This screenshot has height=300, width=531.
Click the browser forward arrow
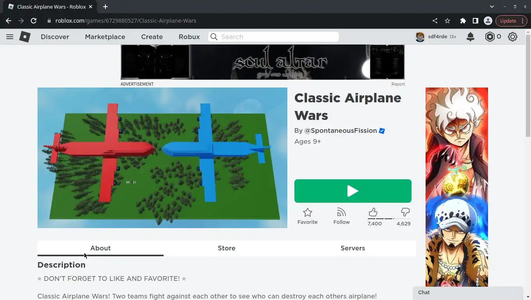[x=21, y=21]
